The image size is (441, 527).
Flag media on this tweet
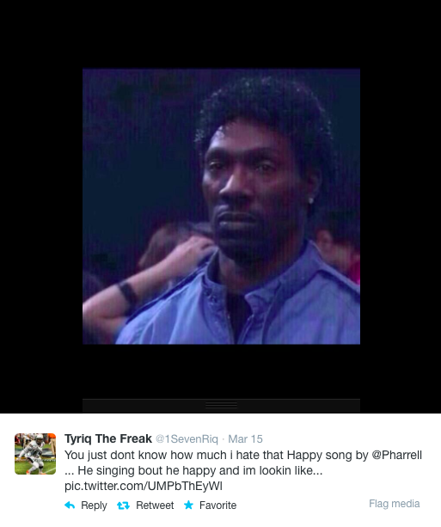click(x=395, y=504)
